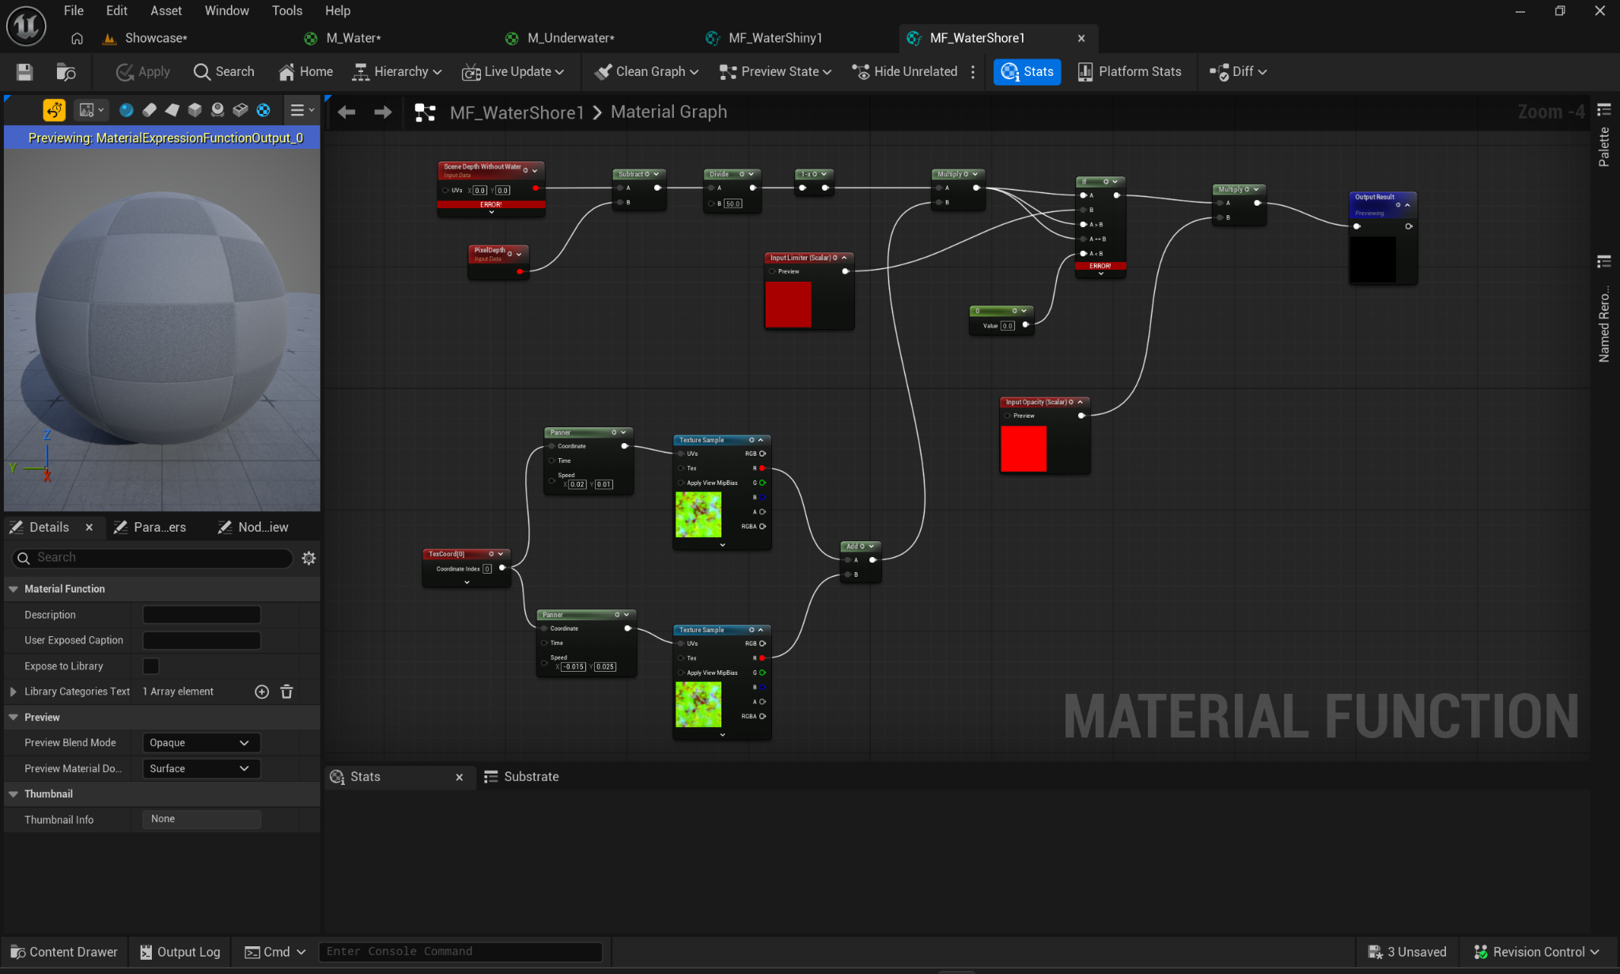Remove all Library Categories Text elements
The image size is (1620, 974).
[x=287, y=692]
